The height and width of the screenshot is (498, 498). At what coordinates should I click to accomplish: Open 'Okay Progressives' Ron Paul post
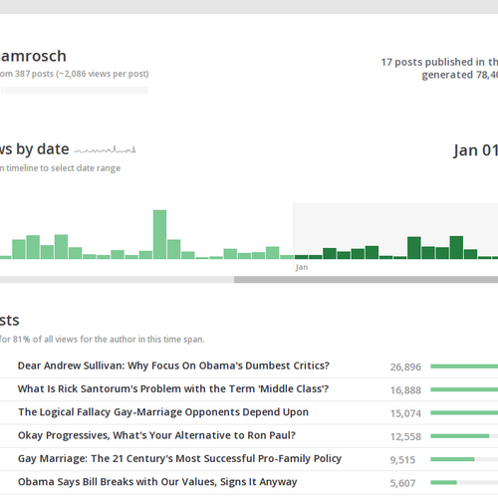click(156, 435)
